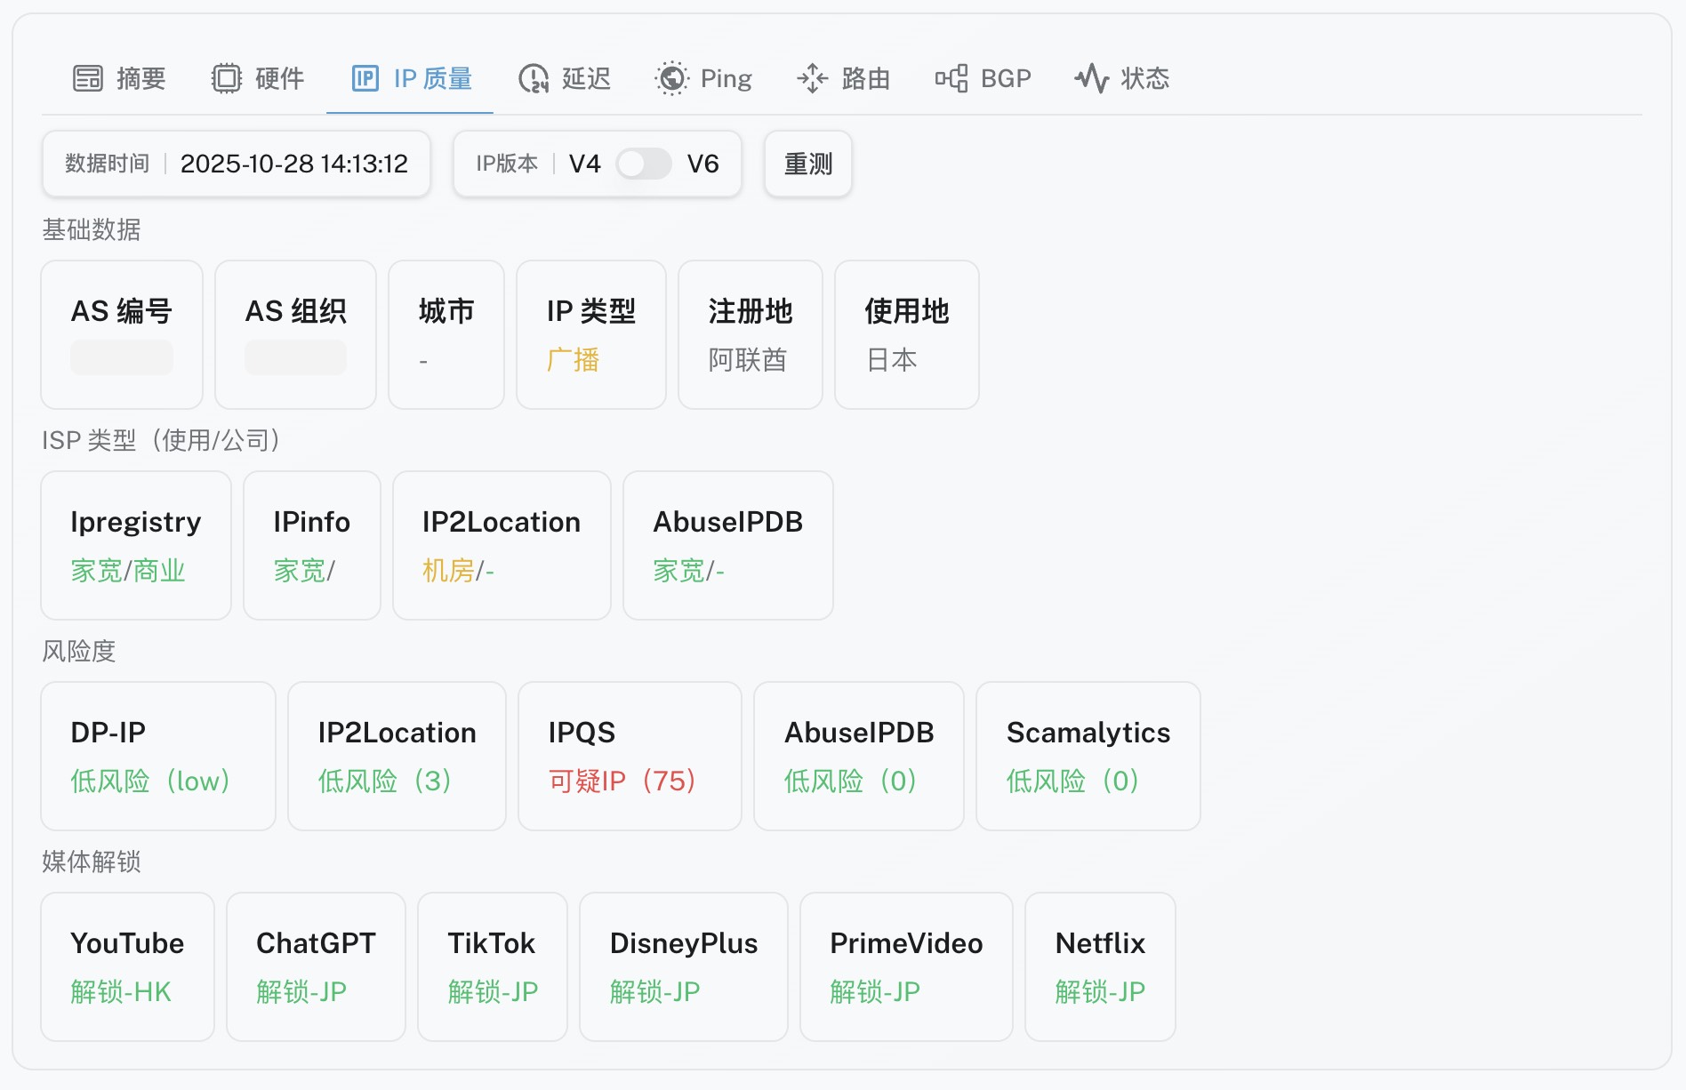Click the Latency (延迟) clock icon
The width and height of the screenshot is (1686, 1090).
(534, 78)
